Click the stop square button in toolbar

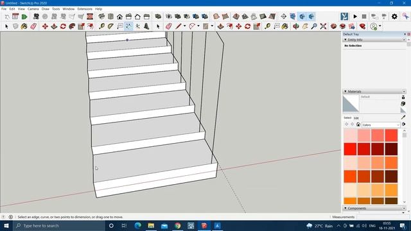coord(364,17)
